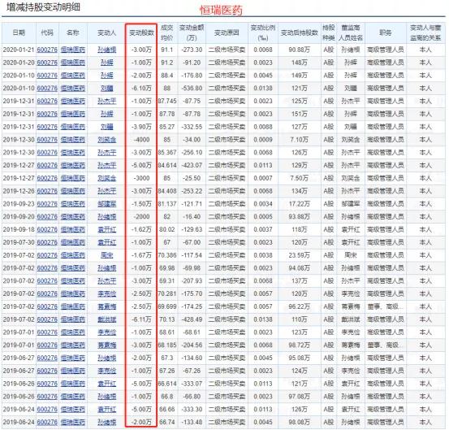Select the 98.72万 holdings cell
The image size is (449, 430).
click(x=300, y=345)
